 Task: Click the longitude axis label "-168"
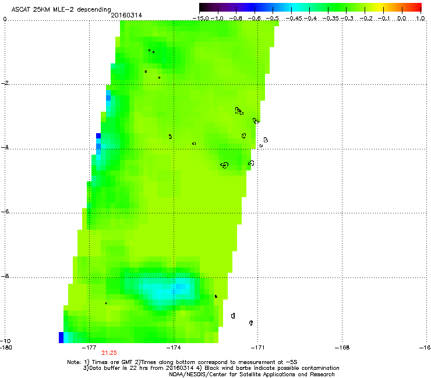tap(342, 348)
